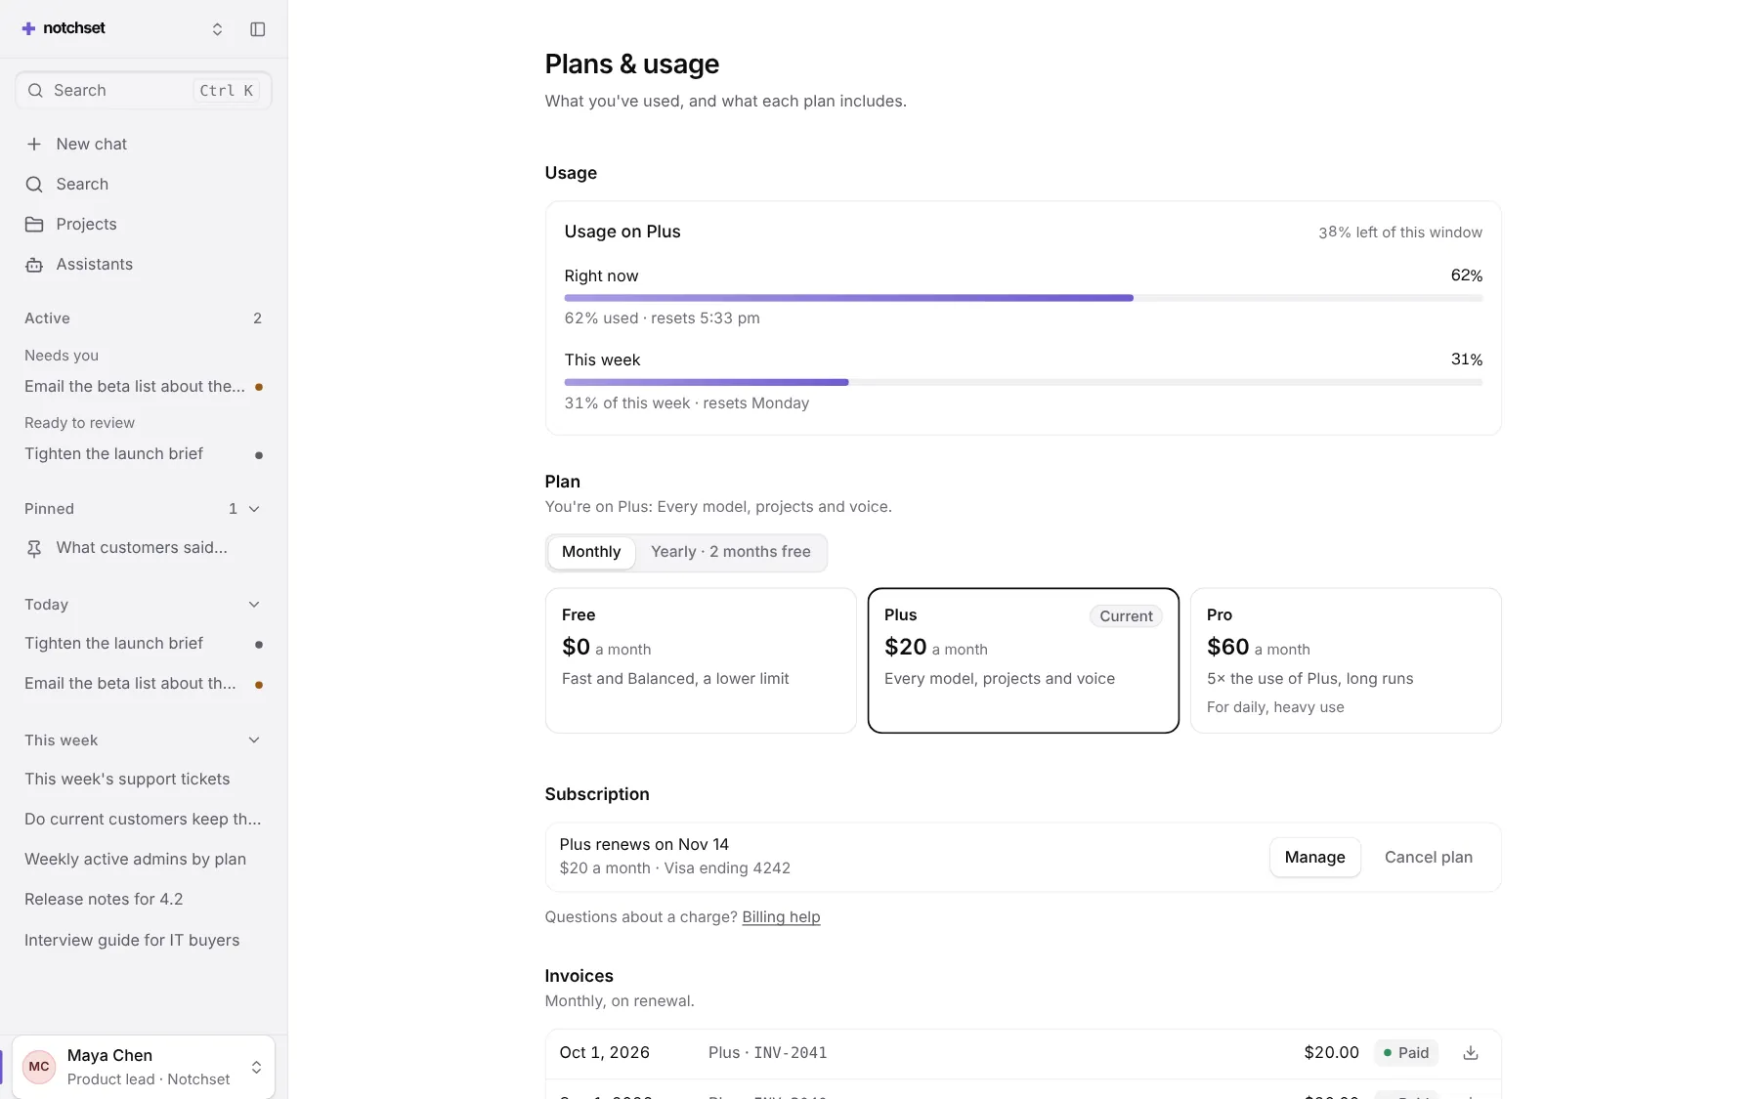
Task: Open Assistants robot icon
Action: 34,265
